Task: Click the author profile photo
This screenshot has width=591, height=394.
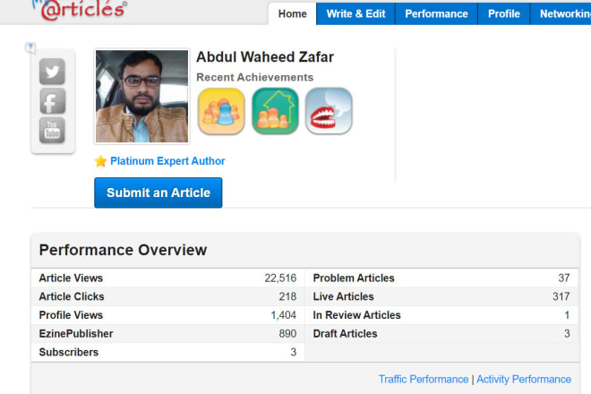Action: (x=141, y=96)
